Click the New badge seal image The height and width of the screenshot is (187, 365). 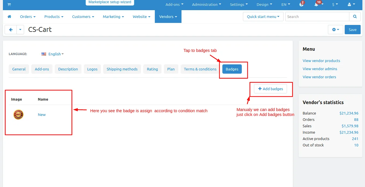click(19, 115)
